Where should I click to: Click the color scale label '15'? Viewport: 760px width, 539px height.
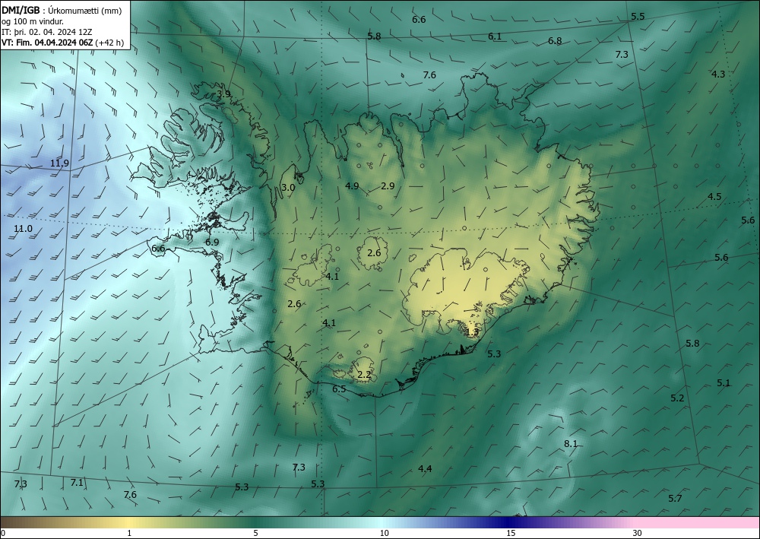pyautogui.click(x=511, y=533)
